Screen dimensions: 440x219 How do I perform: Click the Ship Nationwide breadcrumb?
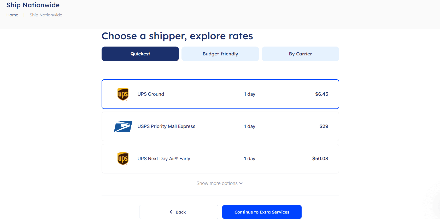(x=46, y=15)
